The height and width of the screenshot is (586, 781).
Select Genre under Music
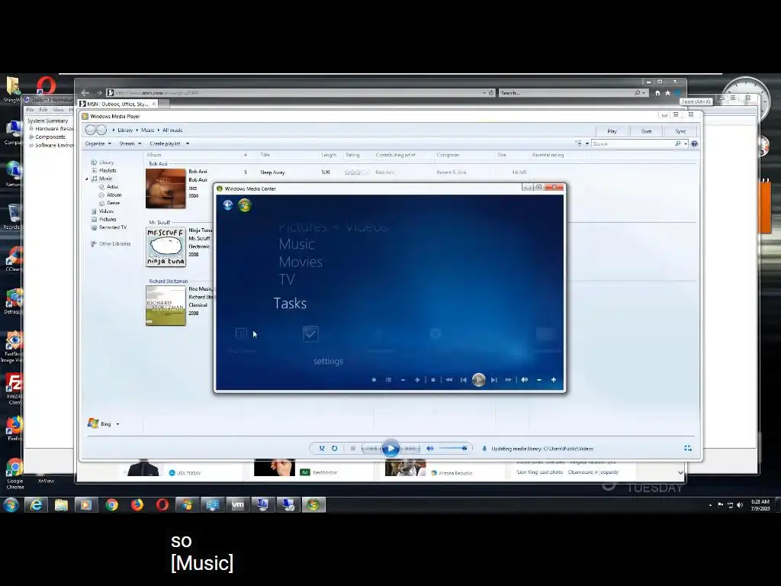(x=113, y=203)
